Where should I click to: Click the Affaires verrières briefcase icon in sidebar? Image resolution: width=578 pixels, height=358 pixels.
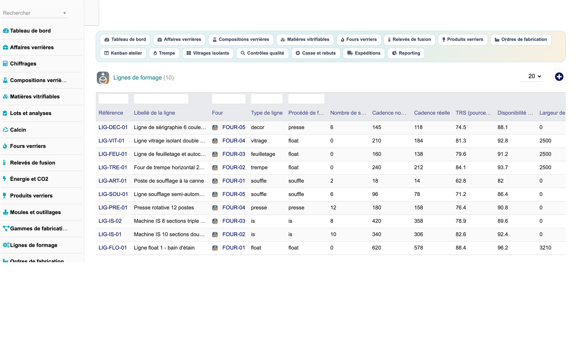click(5, 47)
